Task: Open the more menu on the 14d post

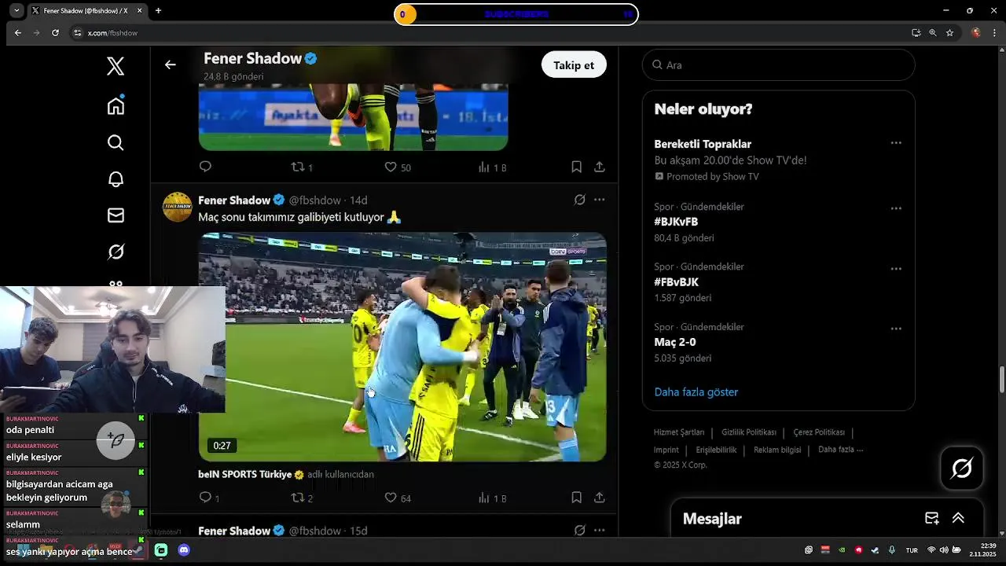Action: (x=599, y=200)
